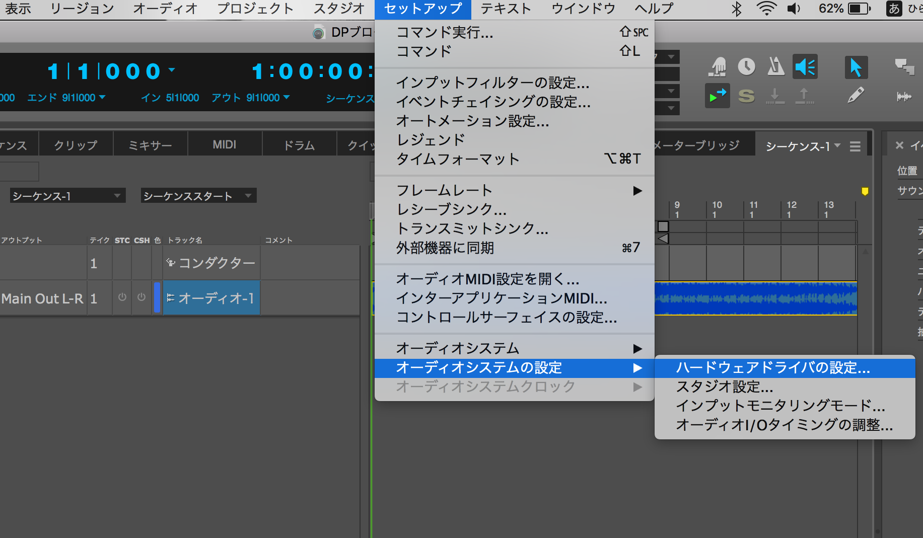Viewport: 923px width, 538px height.
Task: Click the hand-on-keys step record icon
Action: (717, 67)
